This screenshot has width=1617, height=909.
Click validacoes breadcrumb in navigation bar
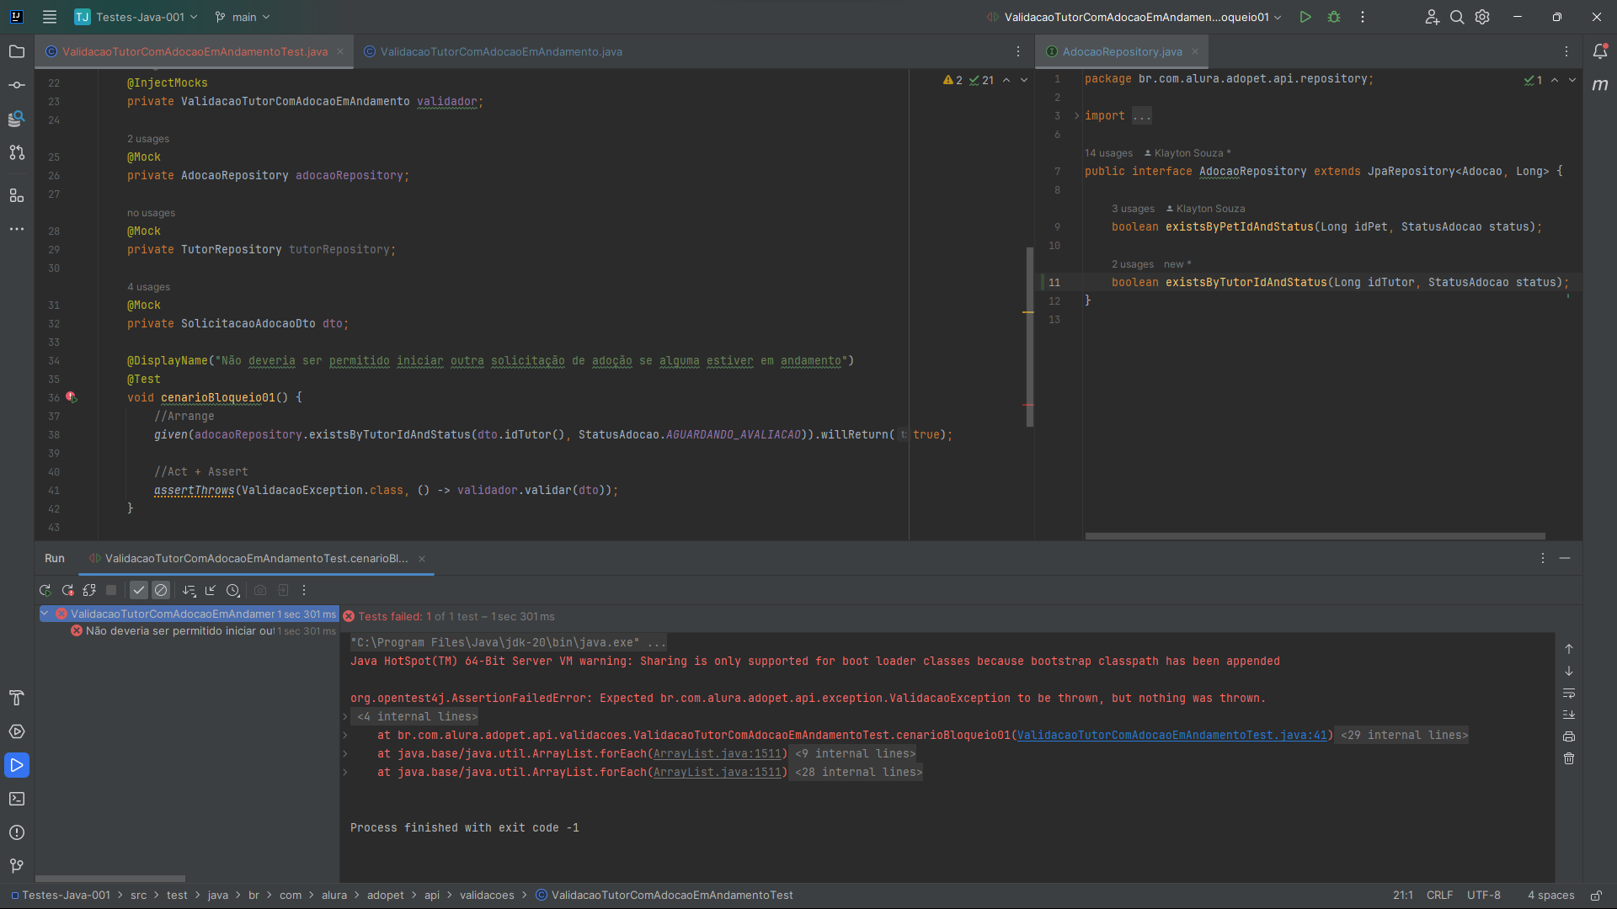[487, 896]
